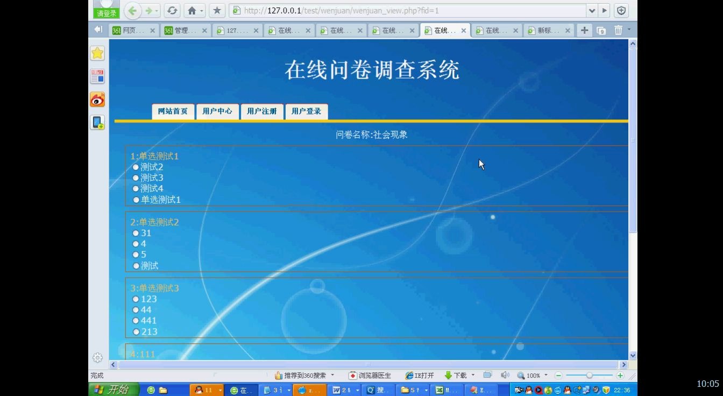Adjust the page zoom slider handle
723x396 pixels.
(590, 376)
